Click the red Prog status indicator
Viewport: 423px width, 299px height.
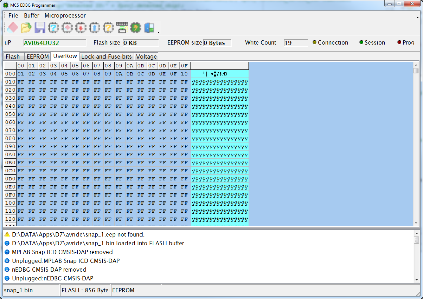coord(399,42)
